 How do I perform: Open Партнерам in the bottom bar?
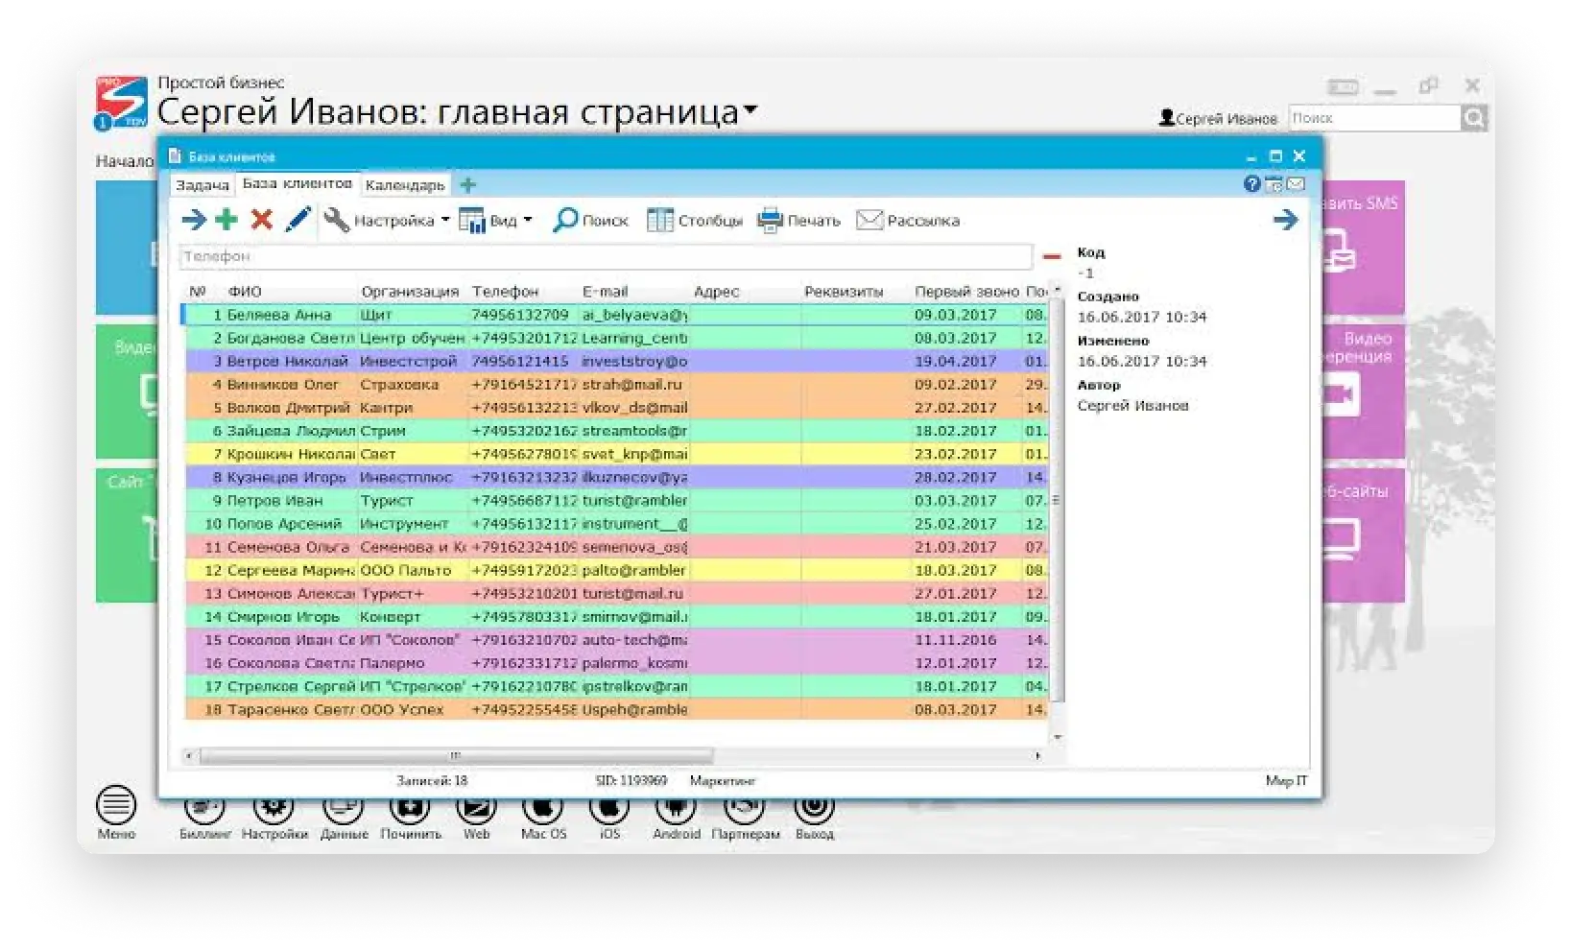745,812
